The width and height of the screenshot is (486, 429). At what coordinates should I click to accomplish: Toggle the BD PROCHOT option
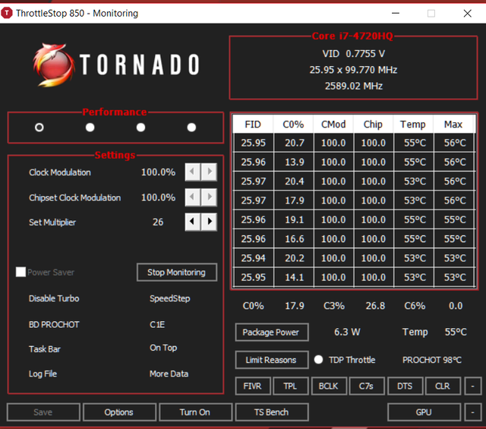[54, 324]
